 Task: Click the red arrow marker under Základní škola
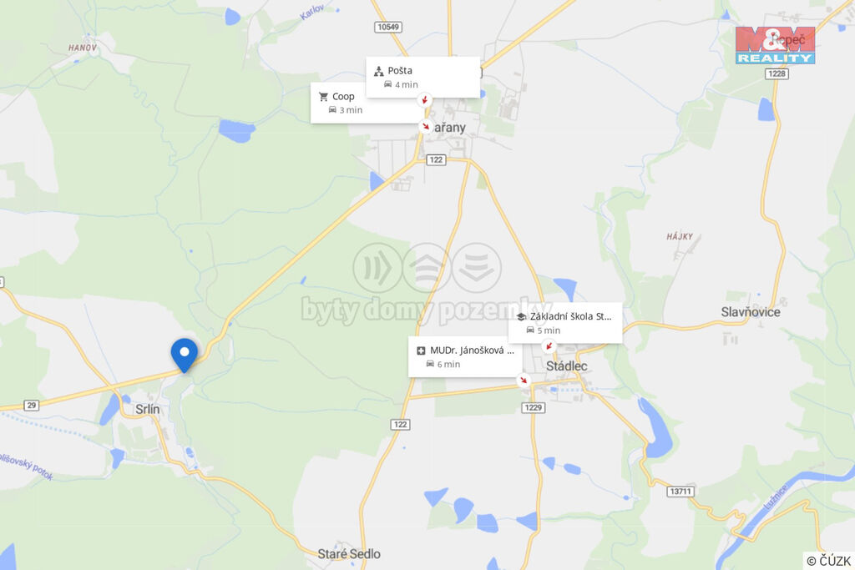coord(549,346)
